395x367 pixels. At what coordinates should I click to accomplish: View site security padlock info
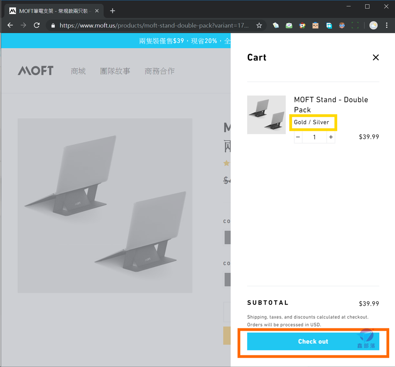tap(53, 25)
